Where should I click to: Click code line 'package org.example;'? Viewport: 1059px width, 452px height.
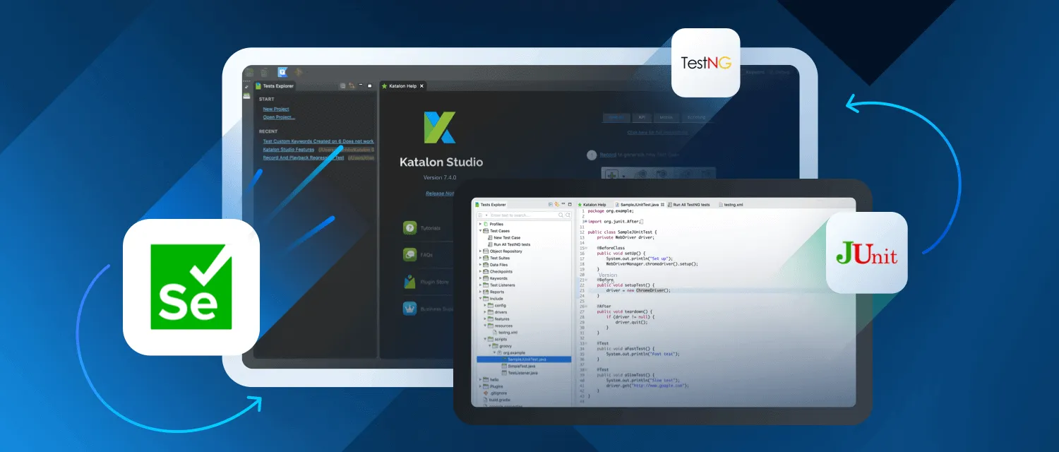click(x=611, y=210)
